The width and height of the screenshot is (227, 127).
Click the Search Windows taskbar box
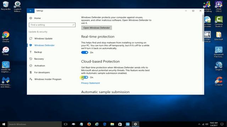click(35, 124)
